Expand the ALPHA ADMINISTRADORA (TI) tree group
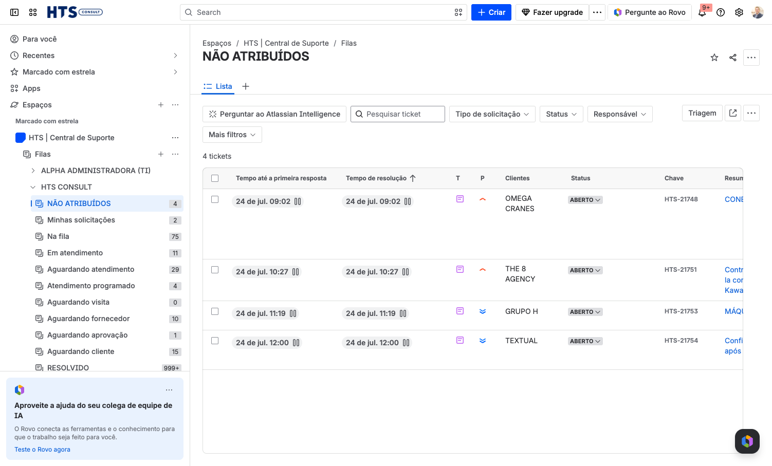The width and height of the screenshot is (772, 466). (33, 171)
